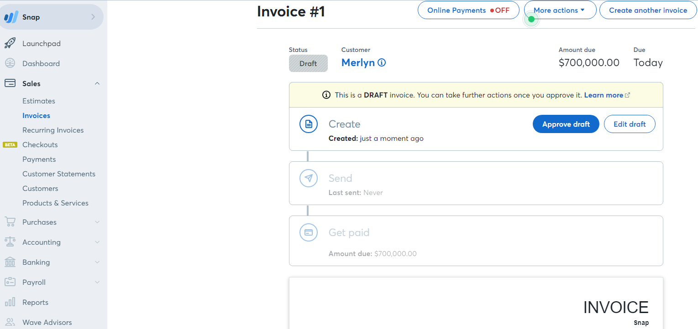The image size is (698, 329).
Task: Click the Banking bank icon
Action: [x=10, y=262]
